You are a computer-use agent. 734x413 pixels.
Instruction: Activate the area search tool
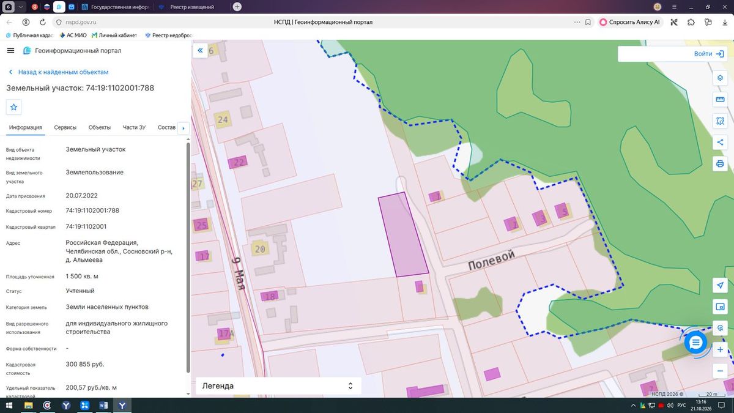click(720, 121)
